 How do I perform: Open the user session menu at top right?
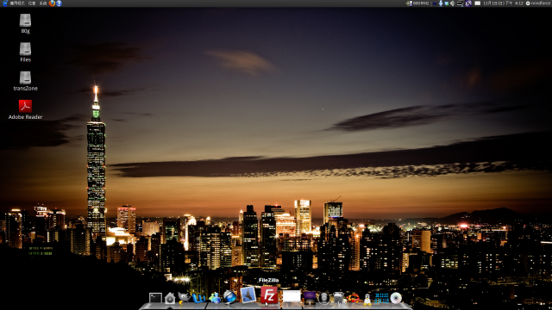tap(538, 3)
